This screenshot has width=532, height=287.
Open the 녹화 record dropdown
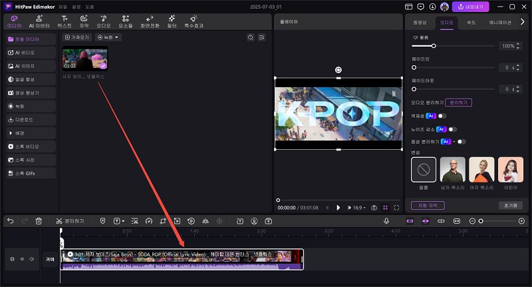[108, 37]
